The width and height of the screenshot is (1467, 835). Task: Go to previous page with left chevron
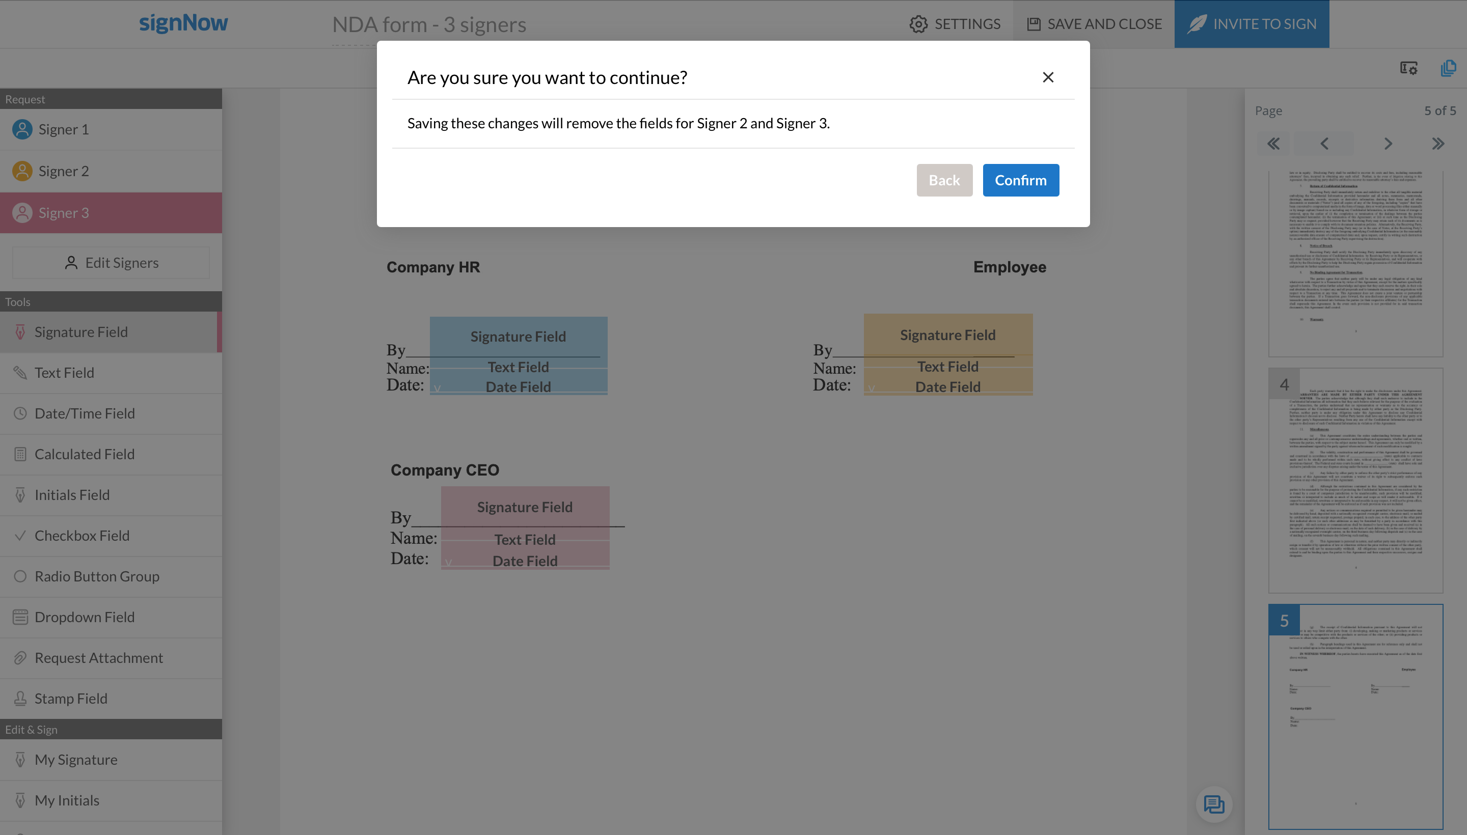pos(1324,144)
